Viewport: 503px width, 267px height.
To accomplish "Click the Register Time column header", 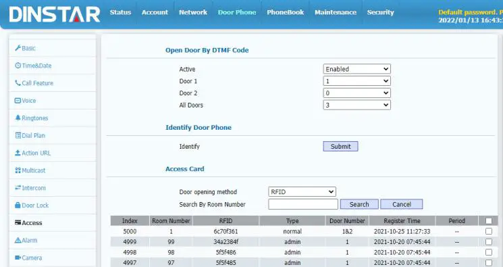I will click(x=402, y=221).
